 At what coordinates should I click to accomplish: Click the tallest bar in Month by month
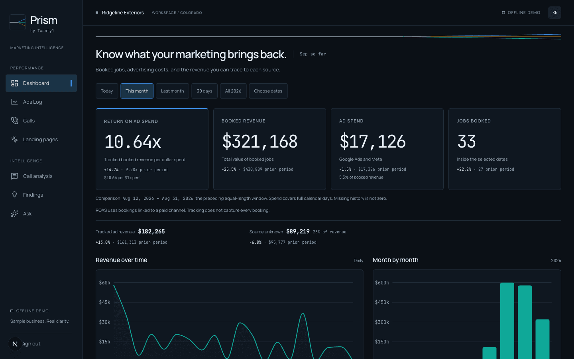pos(507,321)
